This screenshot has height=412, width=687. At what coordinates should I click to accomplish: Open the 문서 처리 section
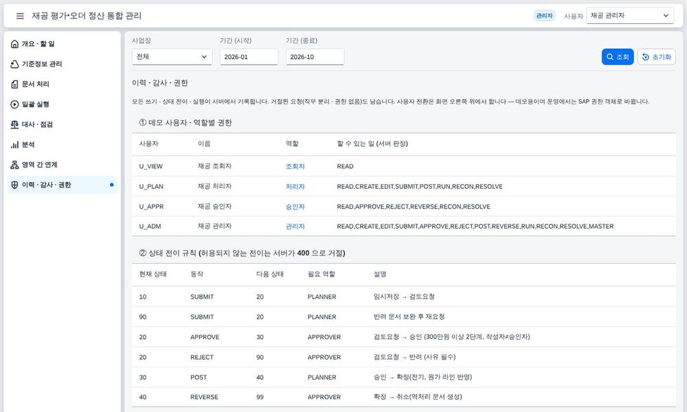(63, 84)
